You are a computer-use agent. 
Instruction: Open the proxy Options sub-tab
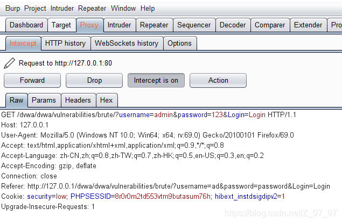click(x=179, y=44)
